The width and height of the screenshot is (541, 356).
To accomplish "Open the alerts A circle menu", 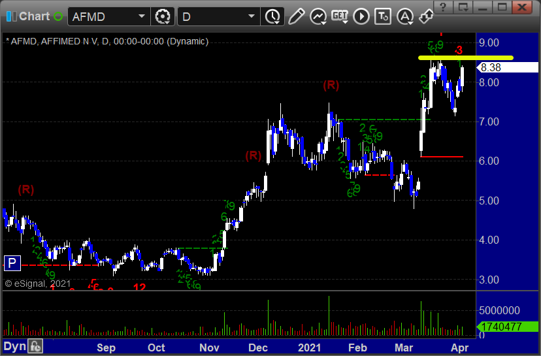I will 404,16.
